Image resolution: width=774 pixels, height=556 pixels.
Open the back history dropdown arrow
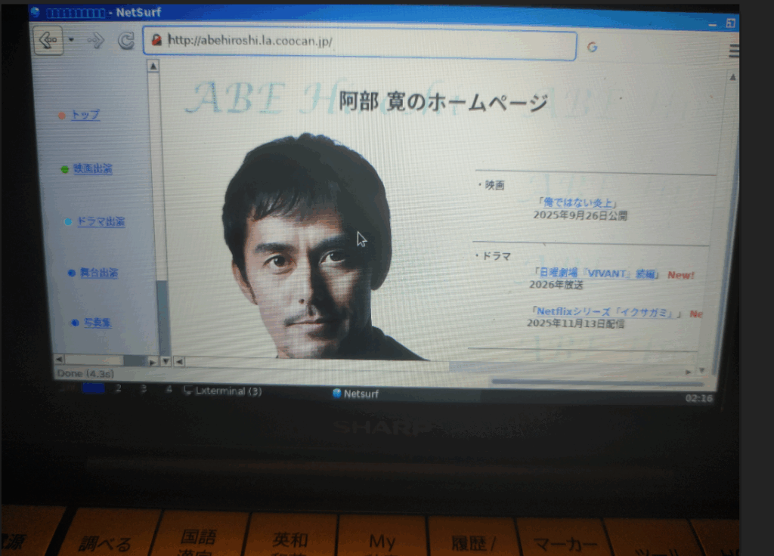tap(71, 40)
